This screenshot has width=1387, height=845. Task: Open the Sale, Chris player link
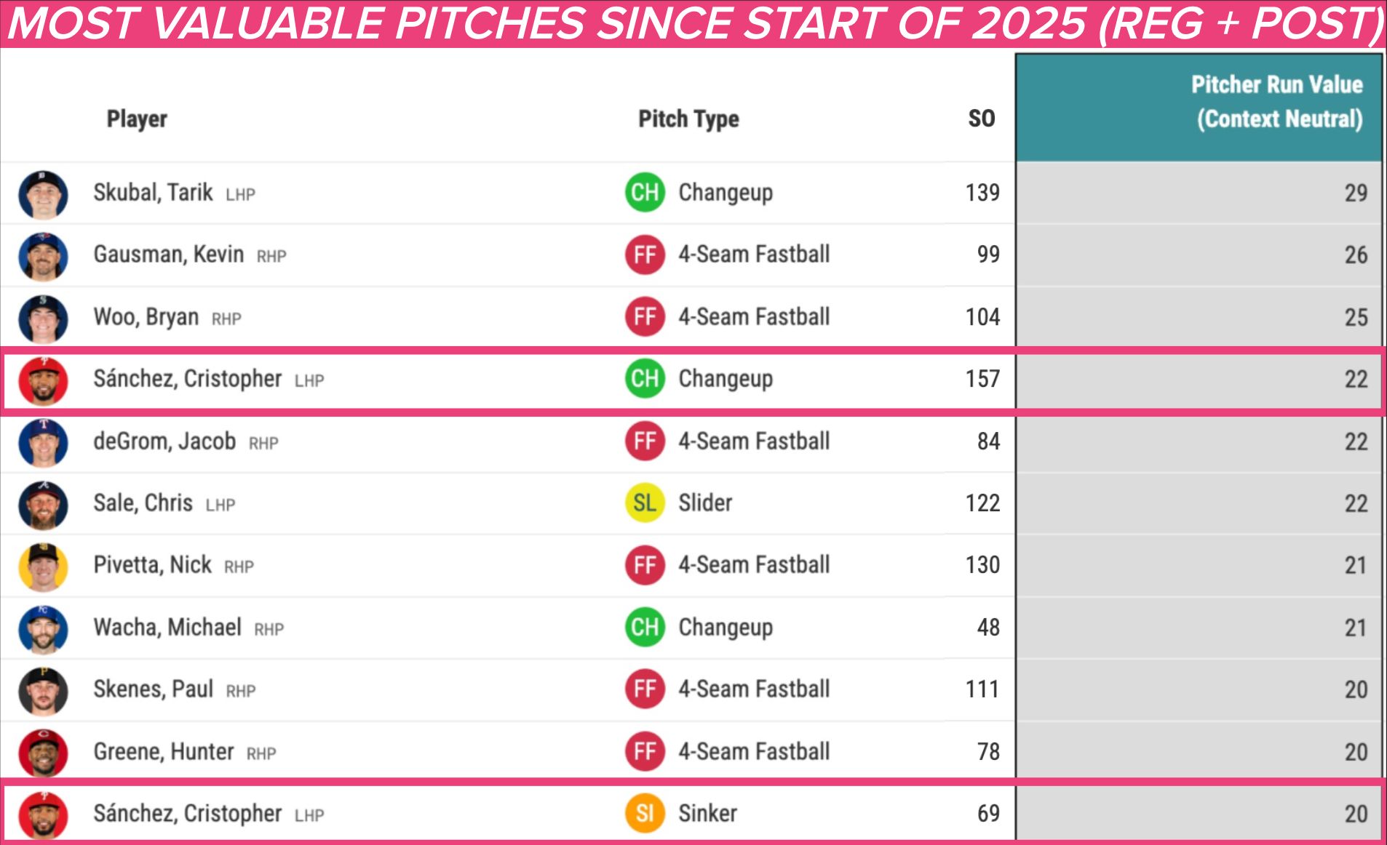click(x=143, y=503)
